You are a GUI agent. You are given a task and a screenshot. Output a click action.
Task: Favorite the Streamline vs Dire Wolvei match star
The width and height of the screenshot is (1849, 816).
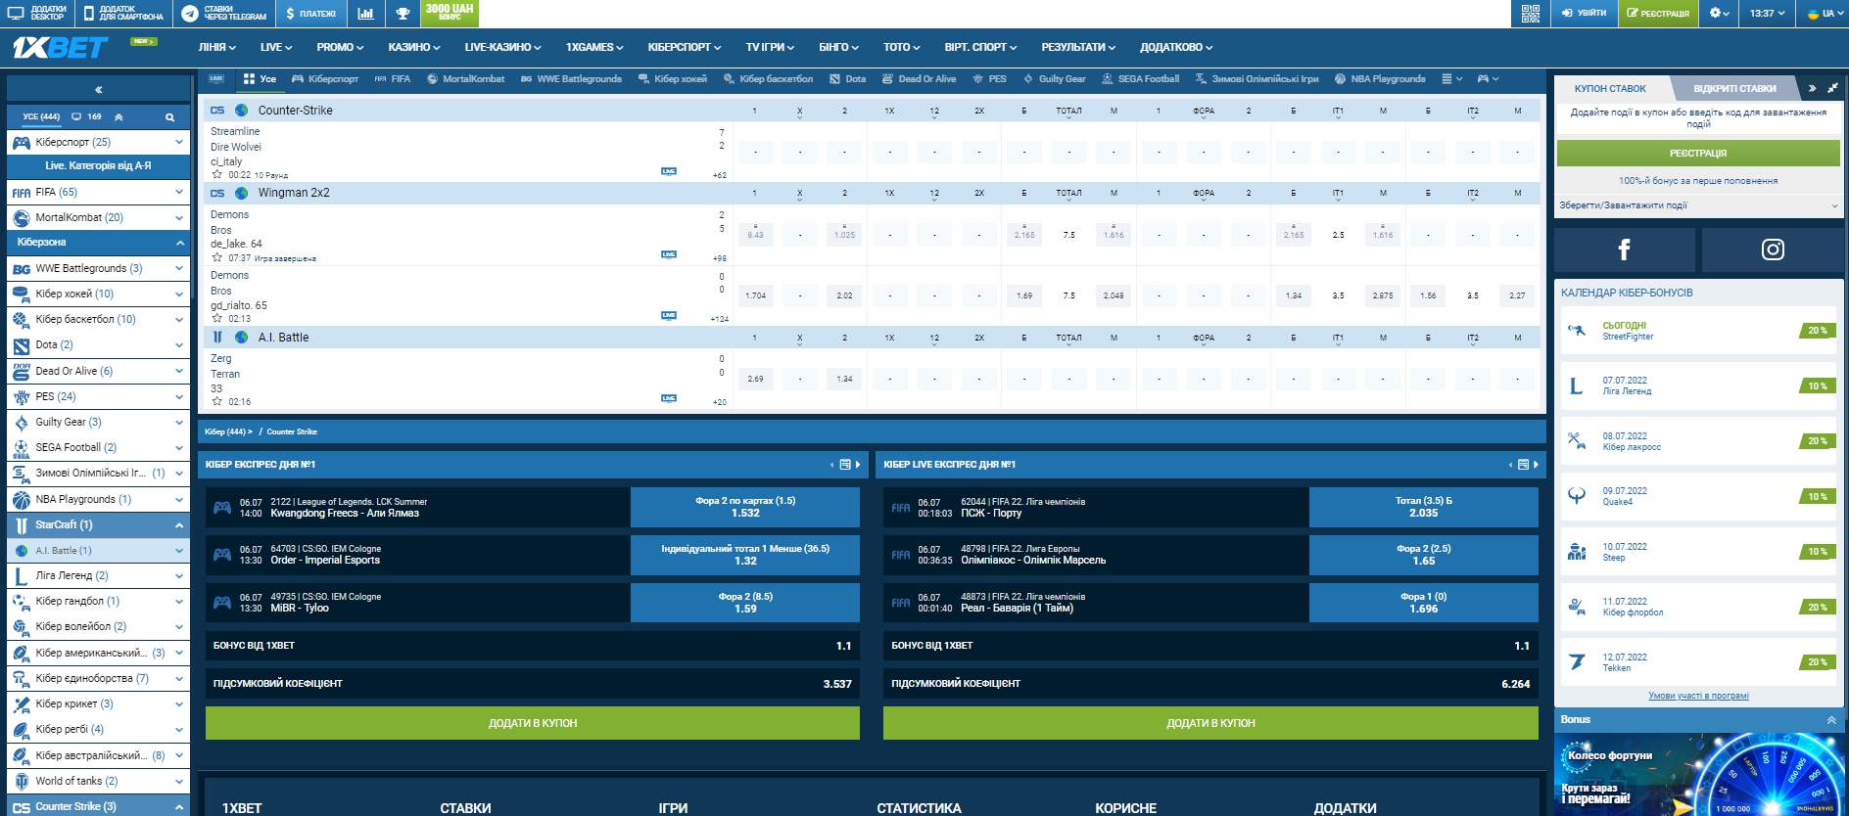(217, 175)
